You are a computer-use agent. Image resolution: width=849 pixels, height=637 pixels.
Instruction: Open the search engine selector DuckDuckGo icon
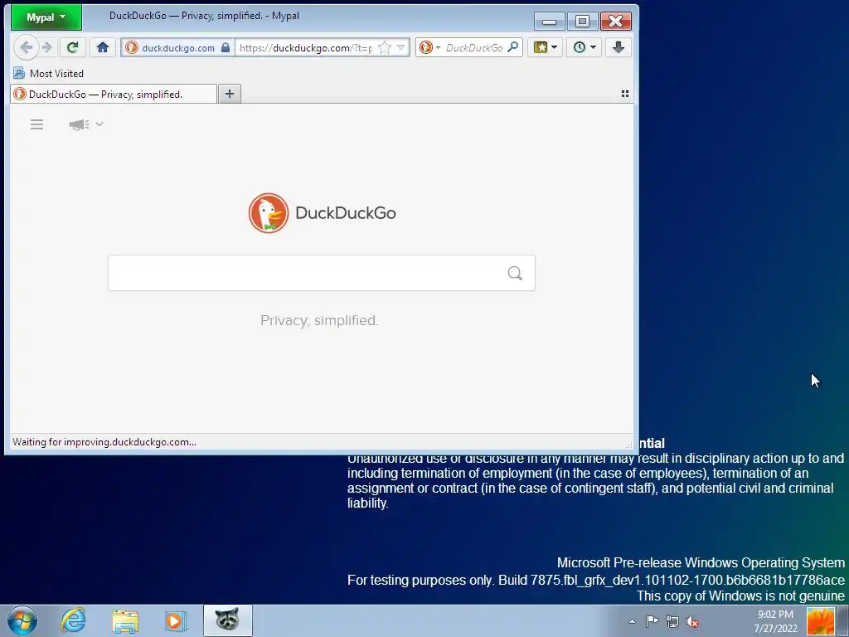429,47
